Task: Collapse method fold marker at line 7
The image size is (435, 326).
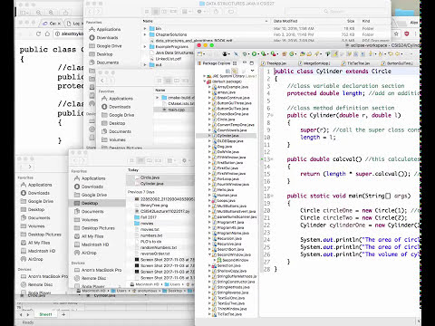Action: tap(272, 115)
